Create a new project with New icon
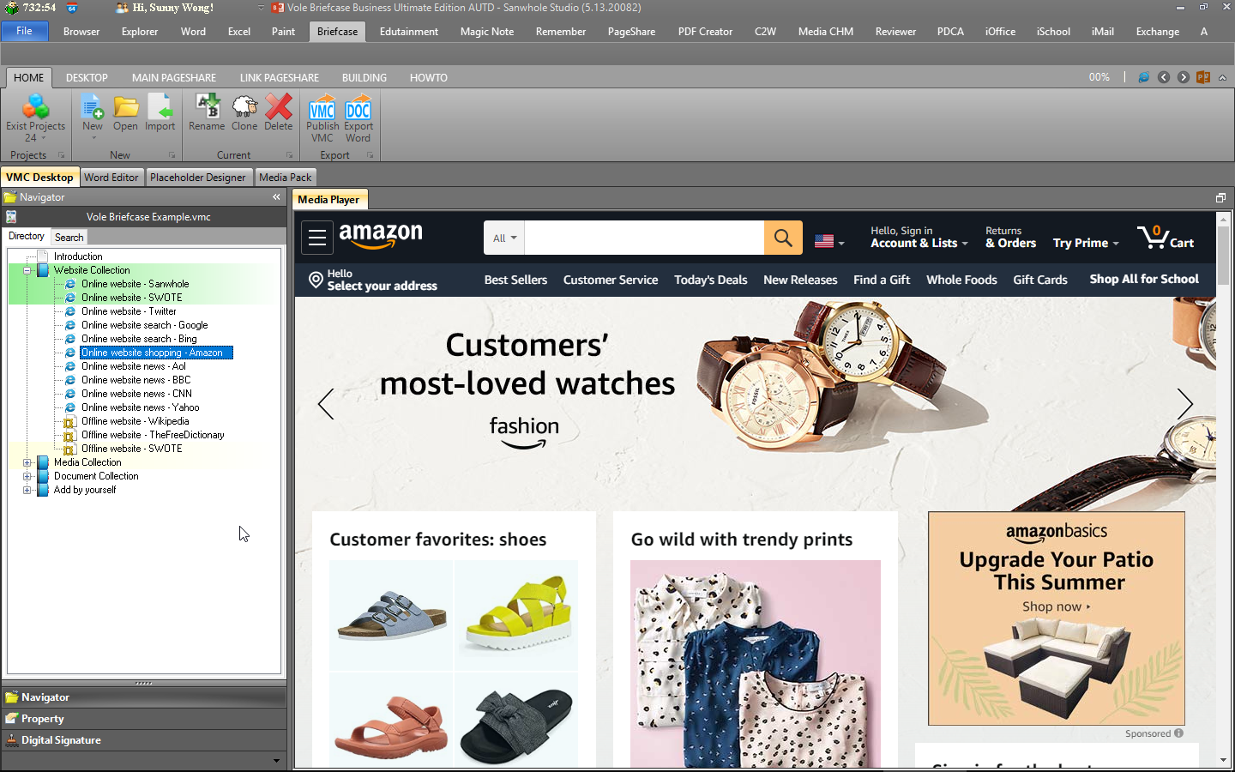Image resolution: width=1235 pixels, height=772 pixels. click(x=93, y=109)
